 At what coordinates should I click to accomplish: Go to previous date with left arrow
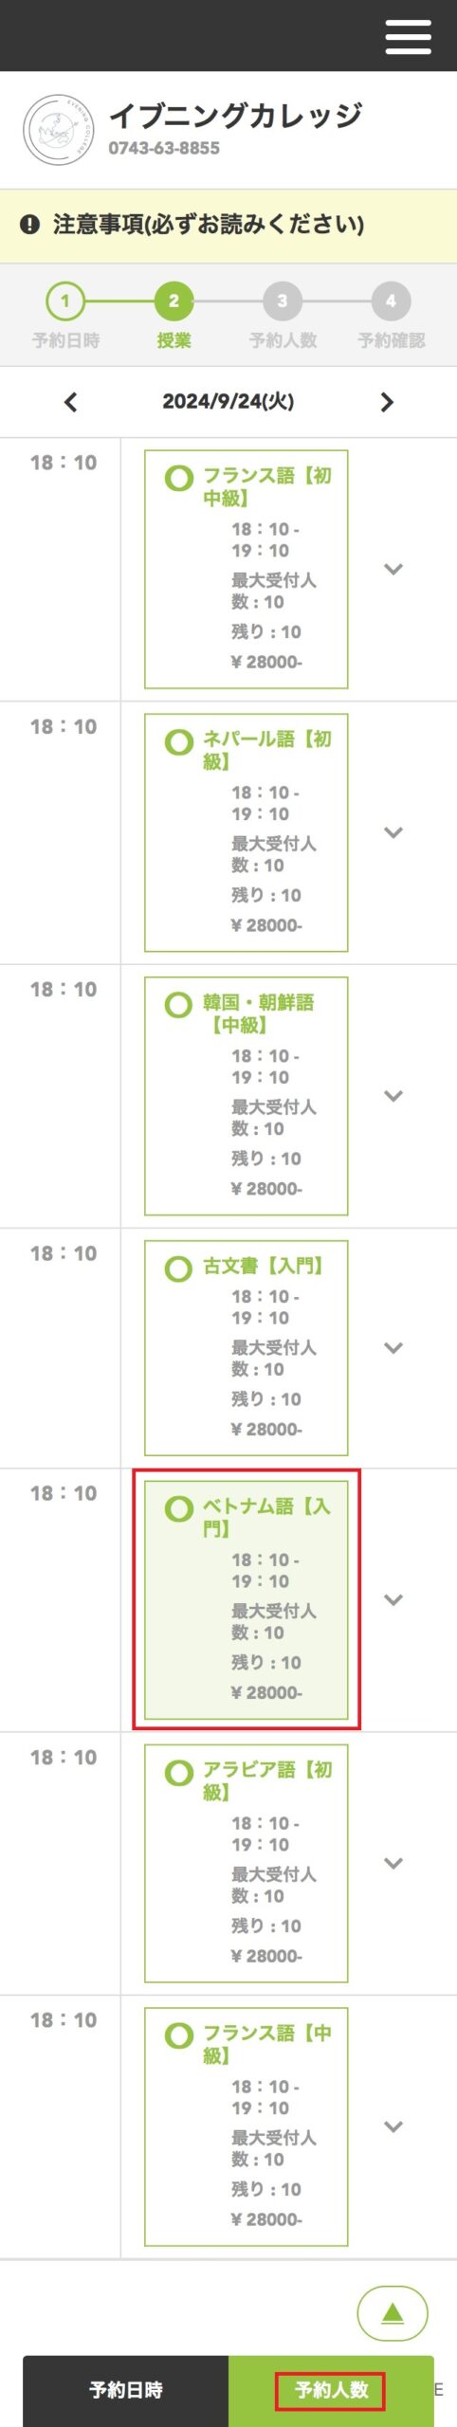(x=70, y=402)
